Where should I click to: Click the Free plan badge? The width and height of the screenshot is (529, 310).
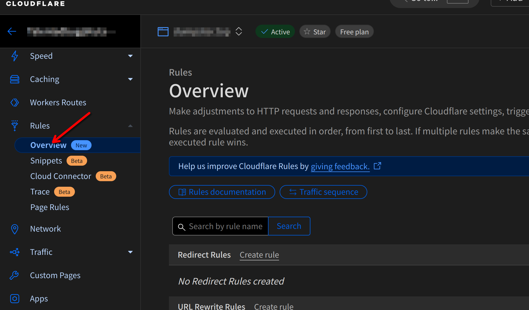pyautogui.click(x=355, y=32)
